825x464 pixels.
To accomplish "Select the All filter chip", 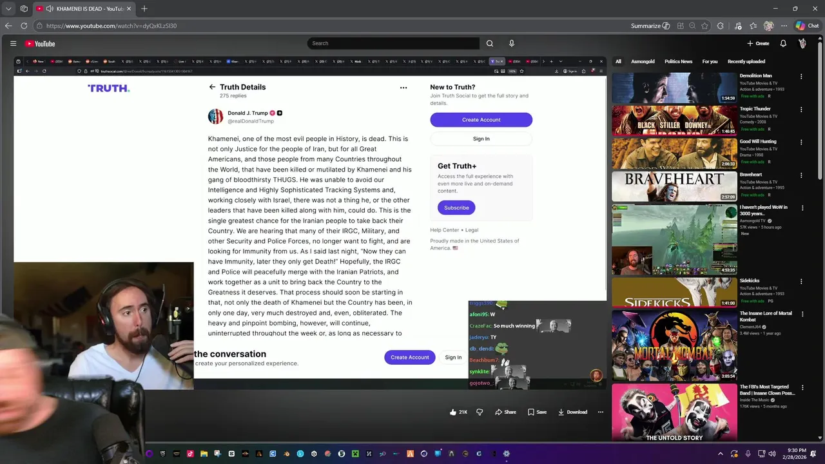I will click(618, 61).
